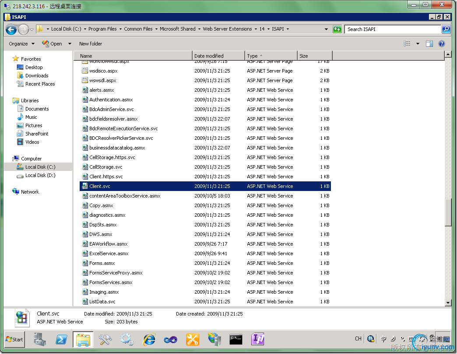Click the CH language indicator in tray

coord(358,339)
